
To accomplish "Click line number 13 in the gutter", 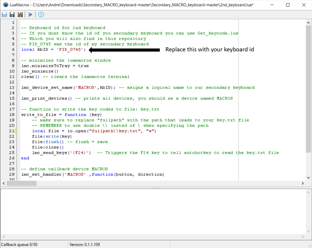I will [x=12, y=87].
